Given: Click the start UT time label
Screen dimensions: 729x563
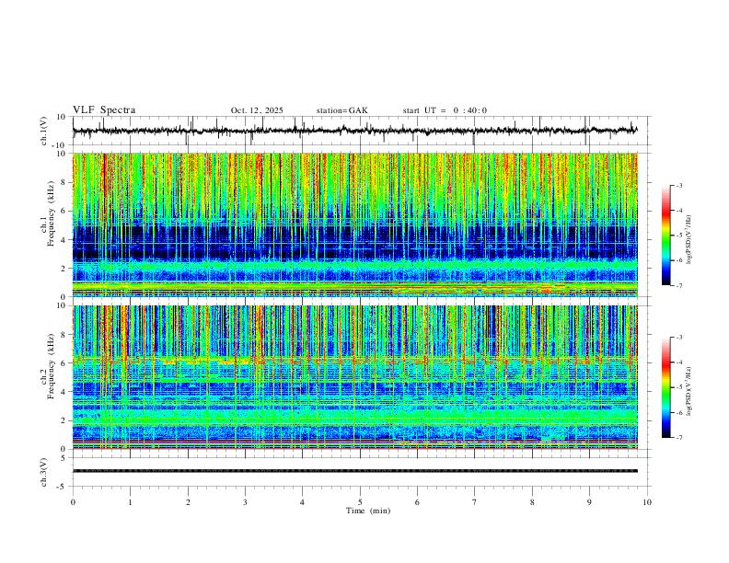Looking at the screenshot, I should click(x=445, y=110).
